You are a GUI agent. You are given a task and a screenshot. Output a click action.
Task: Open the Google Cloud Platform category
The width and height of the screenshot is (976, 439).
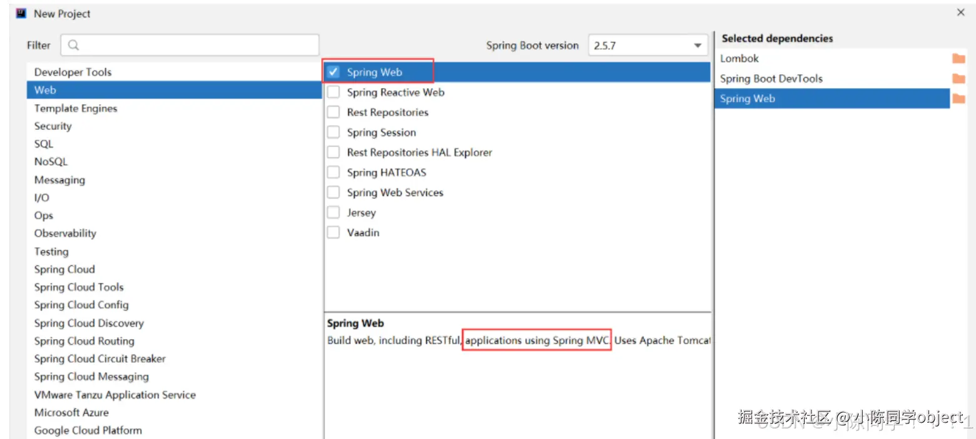click(x=174, y=430)
